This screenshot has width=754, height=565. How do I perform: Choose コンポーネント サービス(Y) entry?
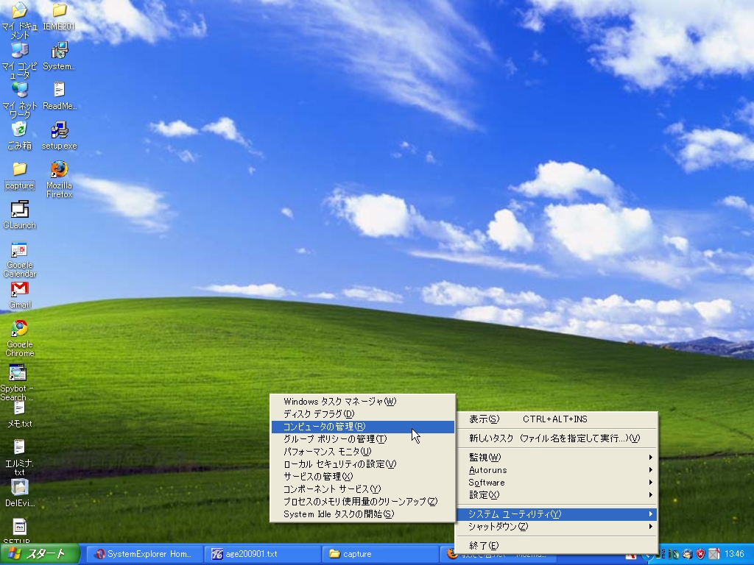click(x=363, y=489)
